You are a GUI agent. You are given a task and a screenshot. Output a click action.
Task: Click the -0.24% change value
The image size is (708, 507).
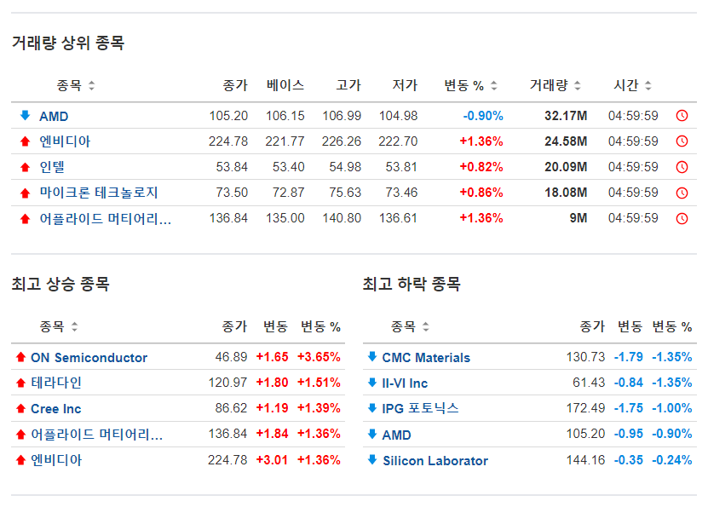tap(672, 460)
